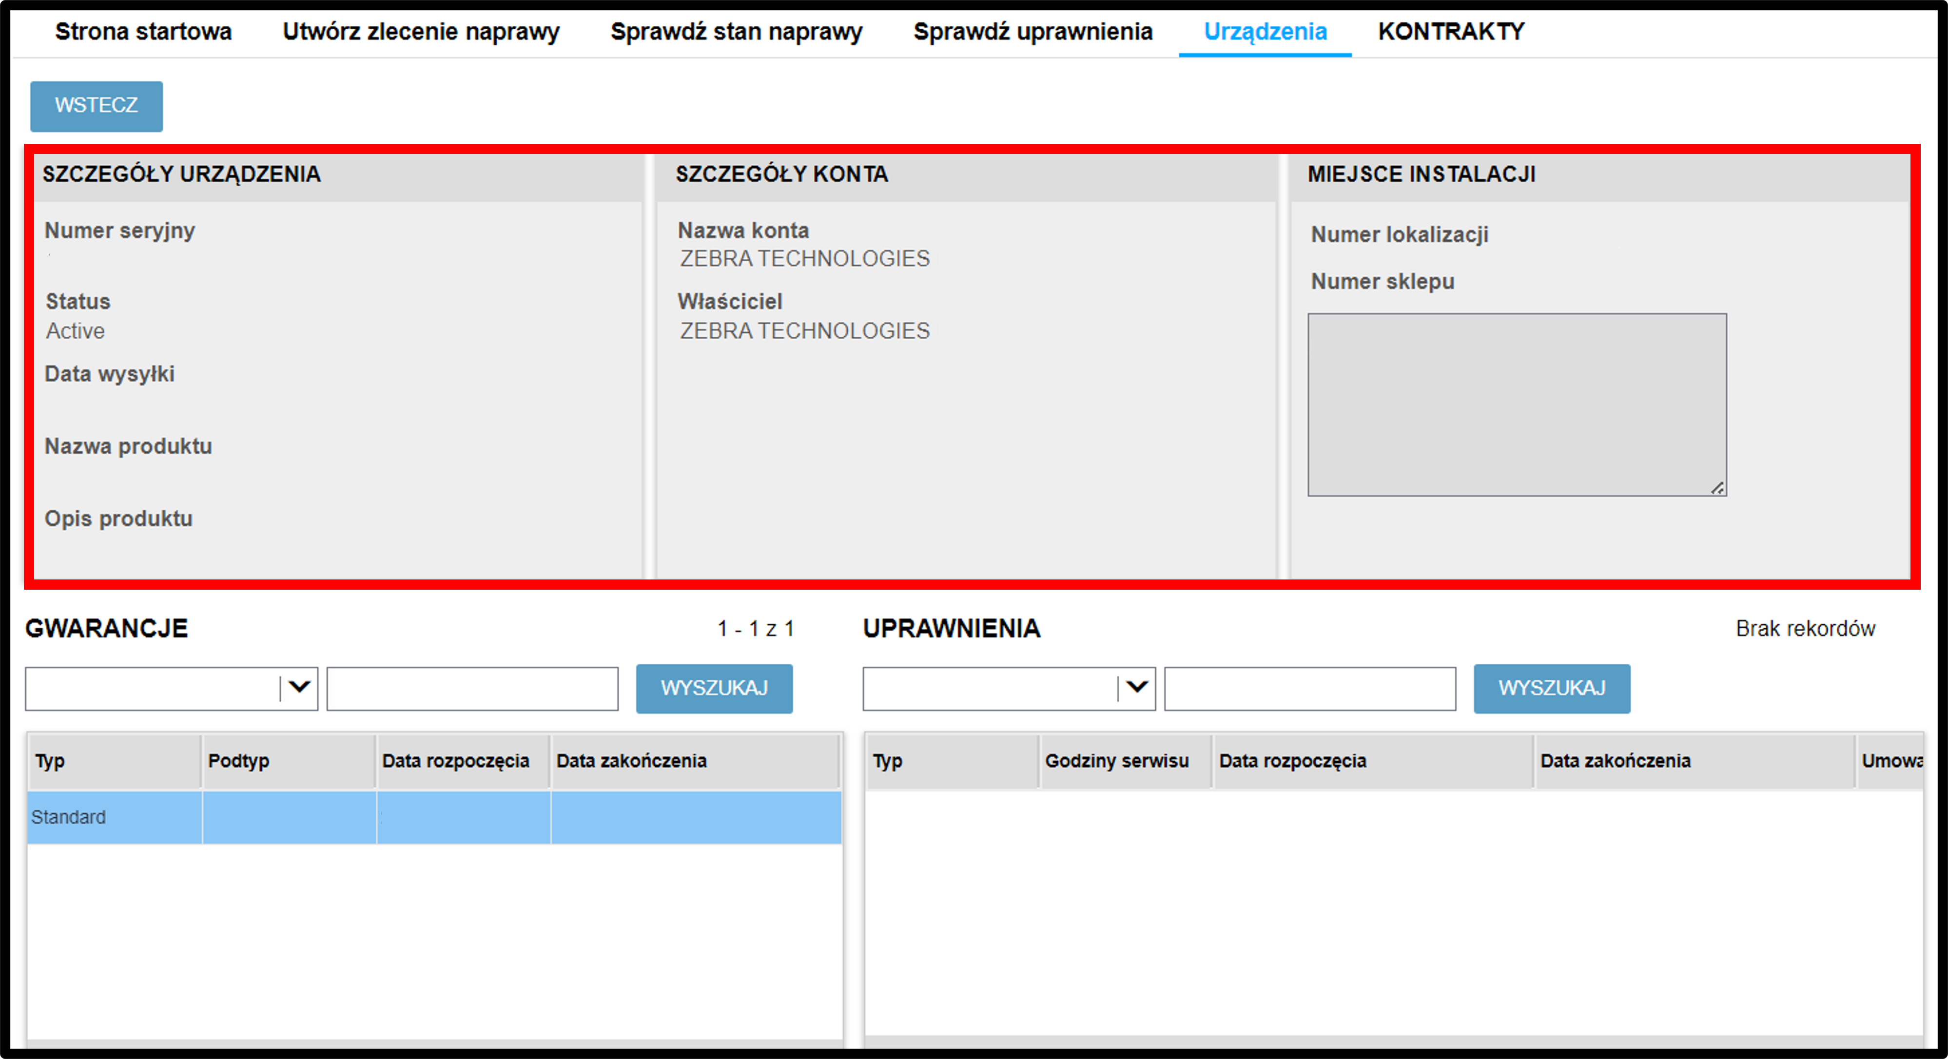The width and height of the screenshot is (1948, 1059).
Task: Sort Uprawnienia by Godziny serwisu column
Action: 1125,761
